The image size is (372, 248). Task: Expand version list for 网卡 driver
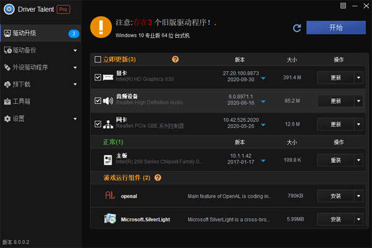tap(263, 125)
